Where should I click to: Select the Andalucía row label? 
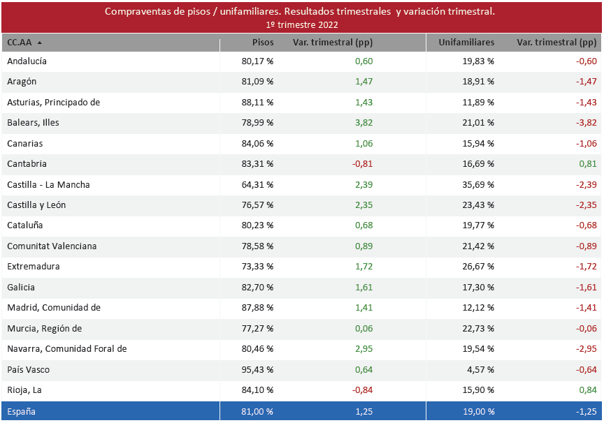tap(27, 61)
